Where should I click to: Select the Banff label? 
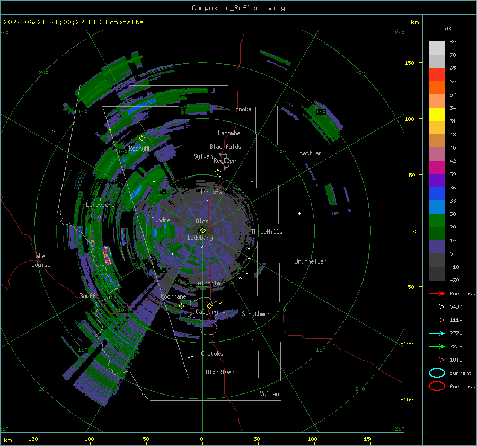pos(87,295)
